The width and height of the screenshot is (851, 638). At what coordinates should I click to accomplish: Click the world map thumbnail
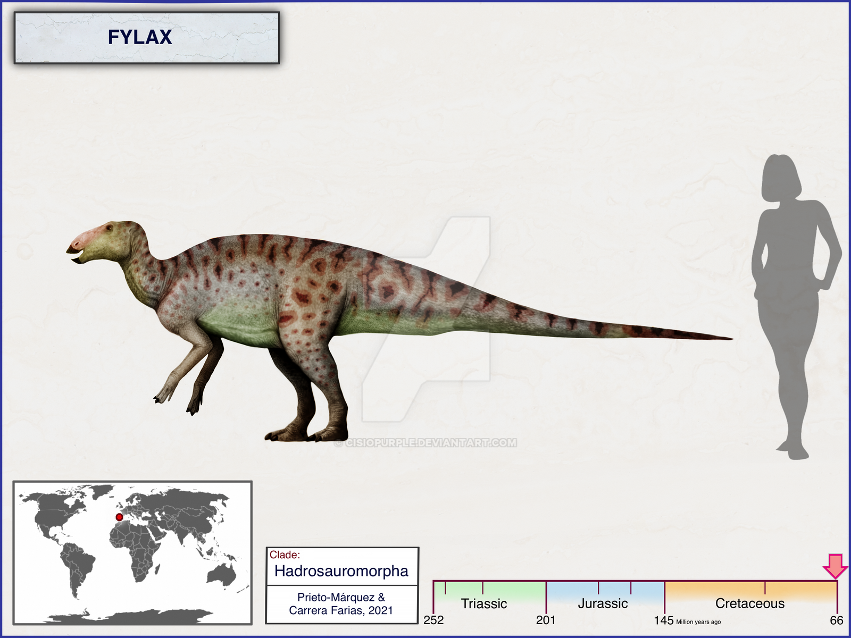click(x=132, y=553)
